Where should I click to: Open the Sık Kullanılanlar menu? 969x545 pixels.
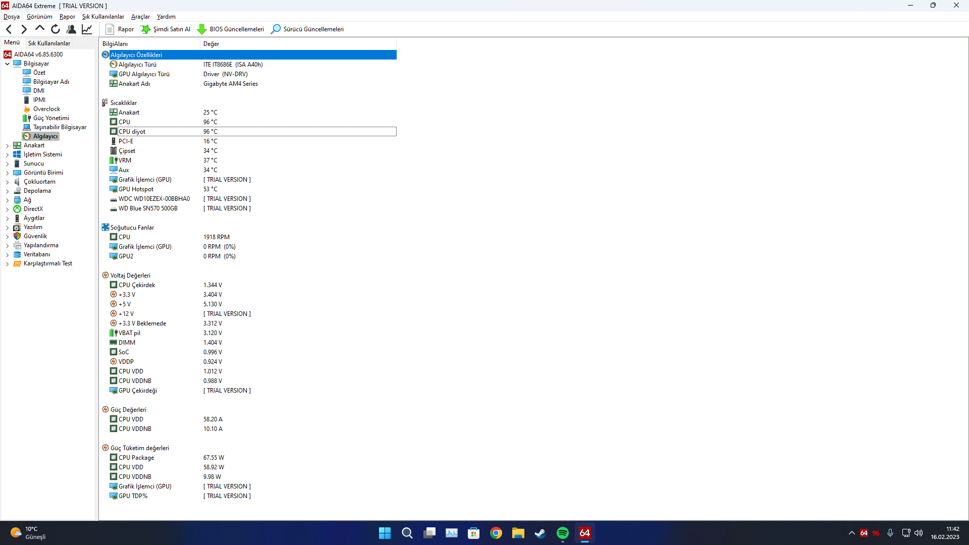click(x=103, y=17)
